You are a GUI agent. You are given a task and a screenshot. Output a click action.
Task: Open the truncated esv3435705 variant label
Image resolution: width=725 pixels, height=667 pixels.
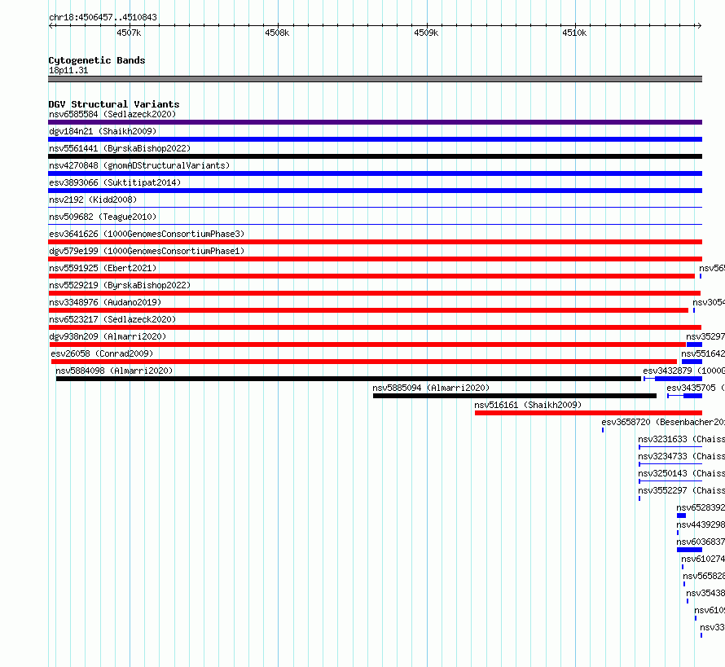(696, 388)
